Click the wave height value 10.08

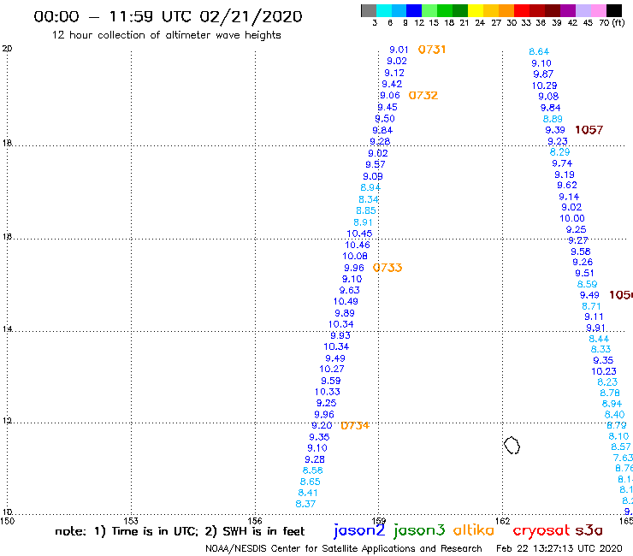pos(355,257)
